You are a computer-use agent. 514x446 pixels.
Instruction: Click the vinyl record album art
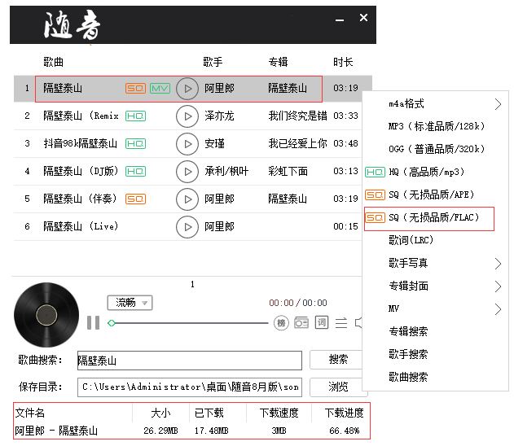[46, 315]
